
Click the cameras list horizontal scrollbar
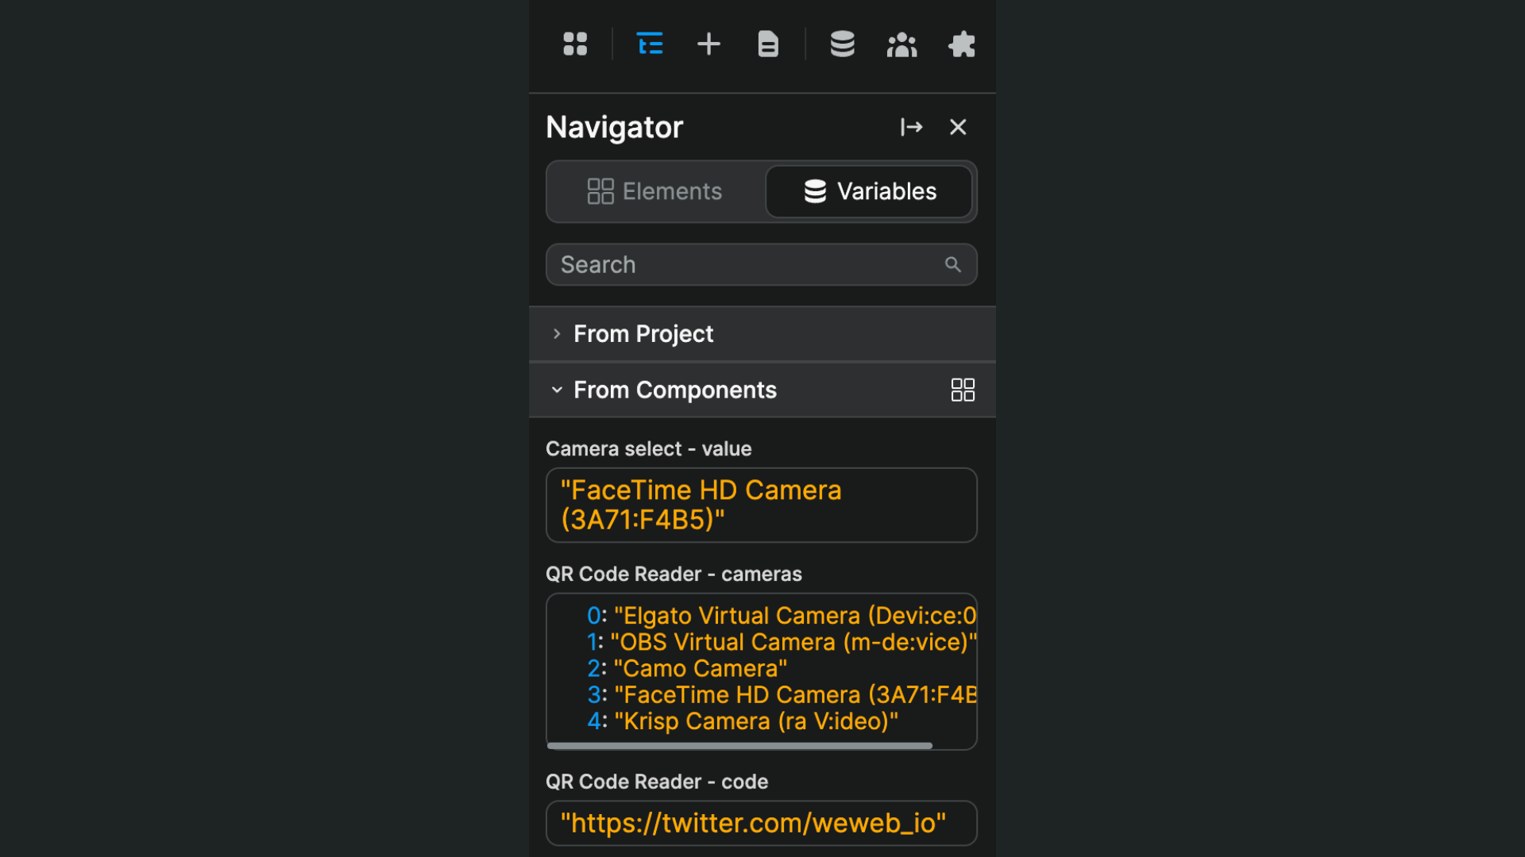[x=739, y=746]
